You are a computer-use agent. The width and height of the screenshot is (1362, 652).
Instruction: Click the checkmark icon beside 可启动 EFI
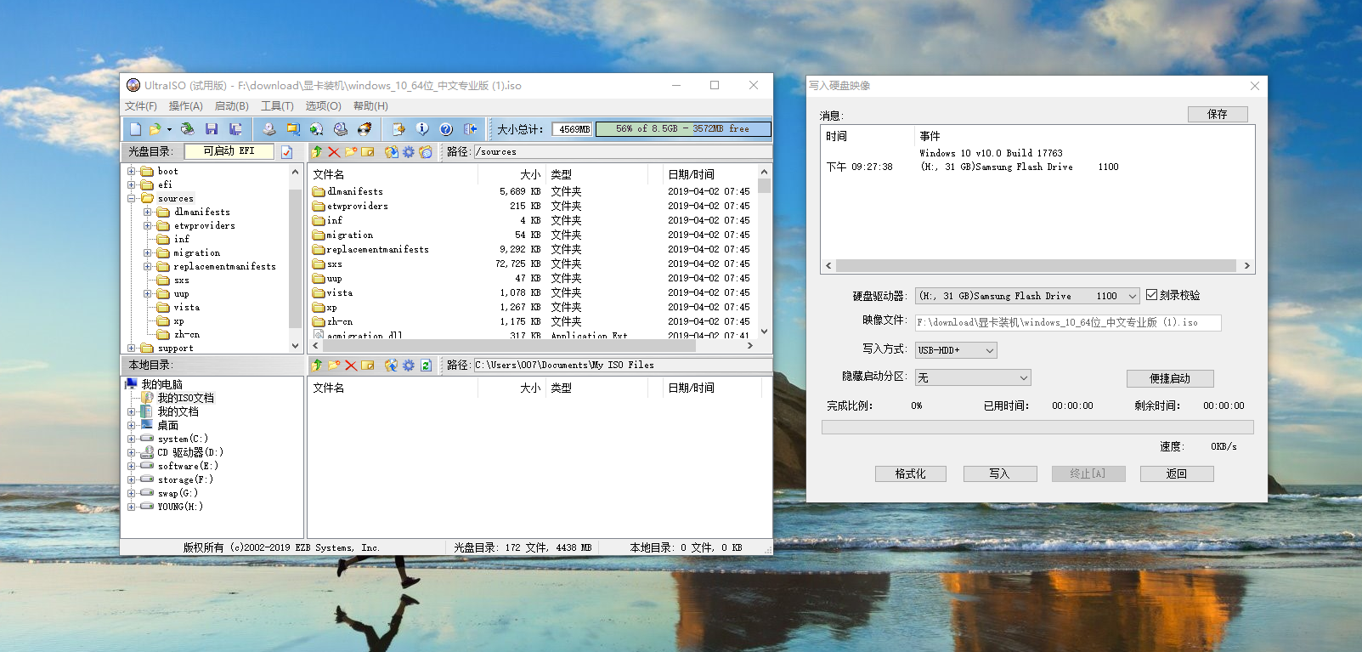point(287,151)
